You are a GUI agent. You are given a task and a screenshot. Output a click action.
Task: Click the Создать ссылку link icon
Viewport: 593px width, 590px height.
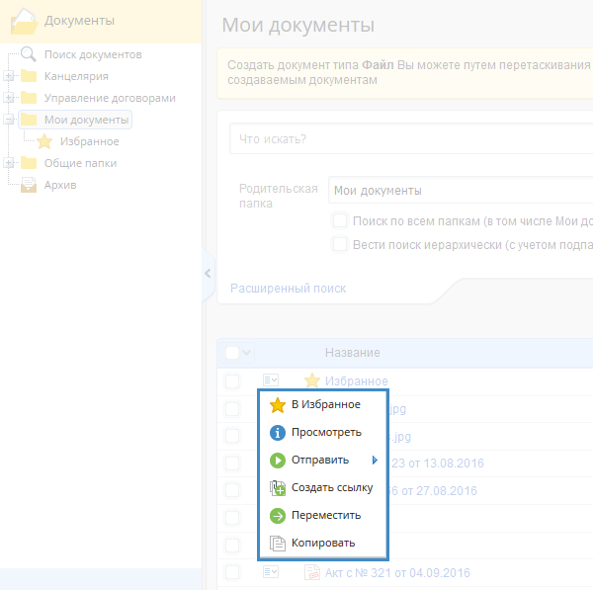pyautogui.click(x=278, y=487)
